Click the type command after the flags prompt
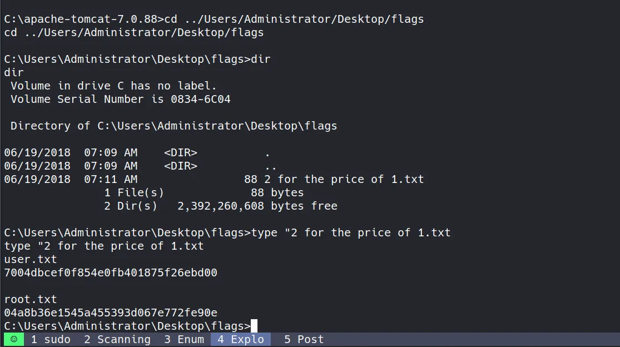Image resolution: width=620 pixels, height=347 pixels. (x=351, y=232)
